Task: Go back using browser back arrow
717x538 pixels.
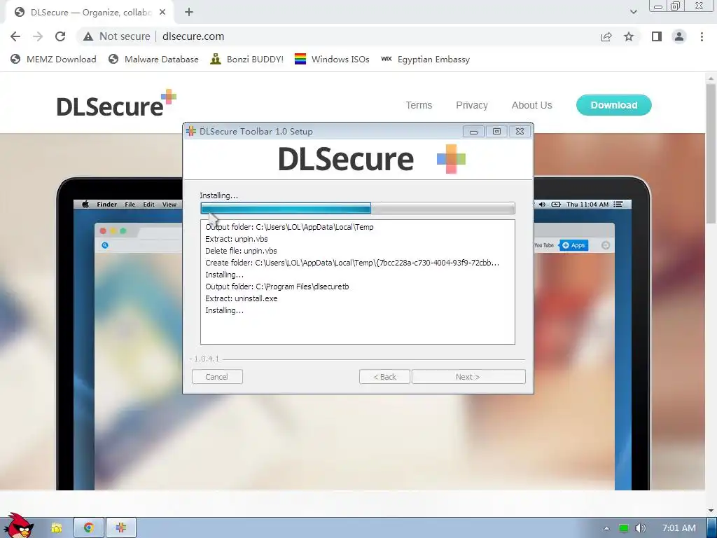Action: 15,36
